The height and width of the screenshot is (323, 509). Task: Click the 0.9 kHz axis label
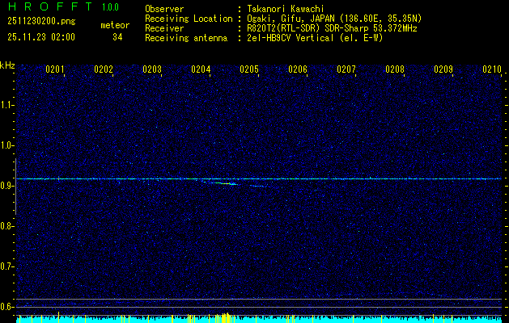pos(6,186)
